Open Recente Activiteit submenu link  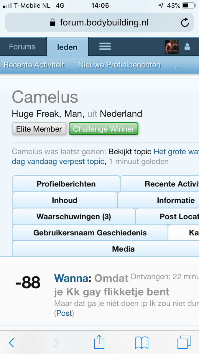pyautogui.click(x=34, y=65)
